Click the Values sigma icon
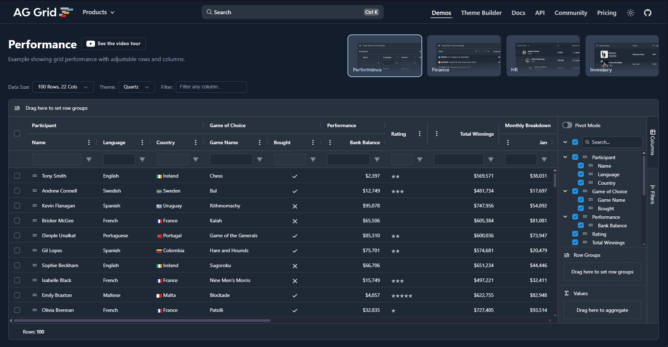 (x=567, y=293)
